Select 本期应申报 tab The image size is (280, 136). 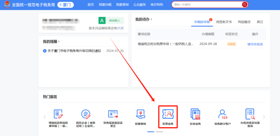(202, 22)
